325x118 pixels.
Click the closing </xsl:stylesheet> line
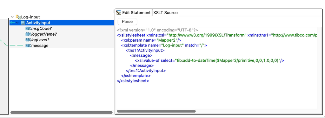(133, 81)
